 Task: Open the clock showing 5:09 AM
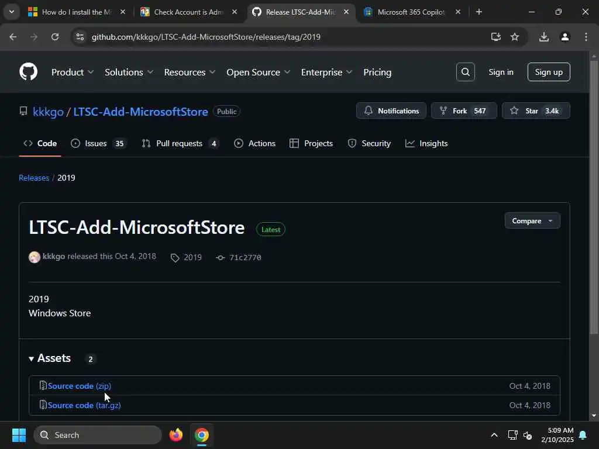pyautogui.click(x=557, y=435)
